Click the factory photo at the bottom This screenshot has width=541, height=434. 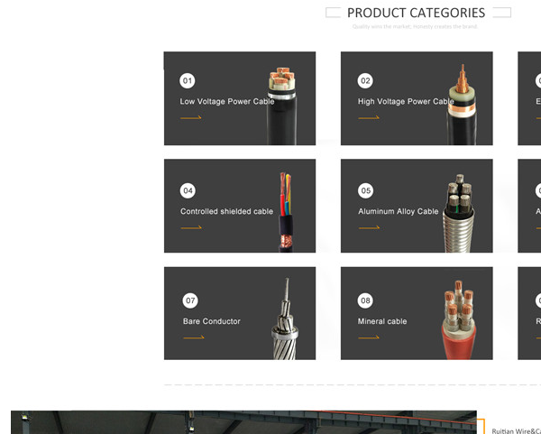click(243, 422)
